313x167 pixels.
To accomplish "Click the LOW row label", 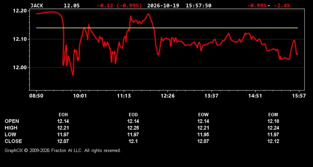I will click(x=10, y=134).
